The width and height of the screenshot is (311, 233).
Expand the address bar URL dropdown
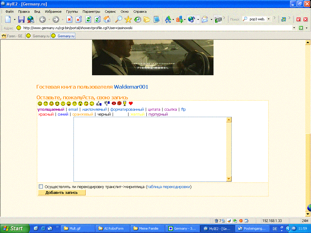(x=294, y=28)
